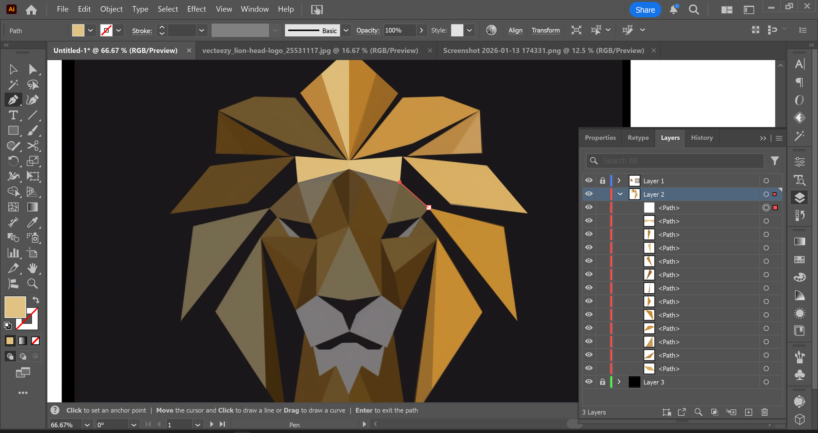Select the Hand tool
818x433 pixels.
click(32, 268)
